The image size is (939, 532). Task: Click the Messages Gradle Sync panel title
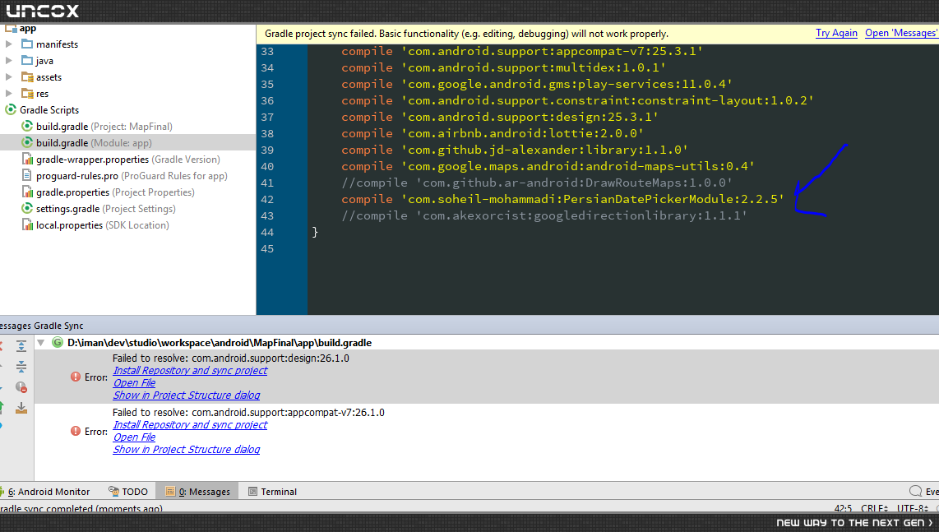click(41, 326)
